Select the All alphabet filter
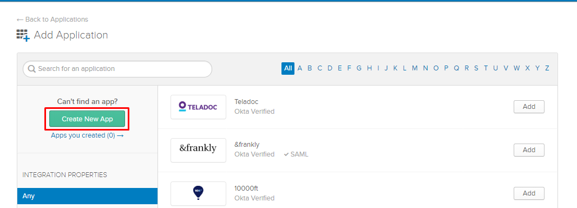 pyautogui.click(x=288, y=68)
